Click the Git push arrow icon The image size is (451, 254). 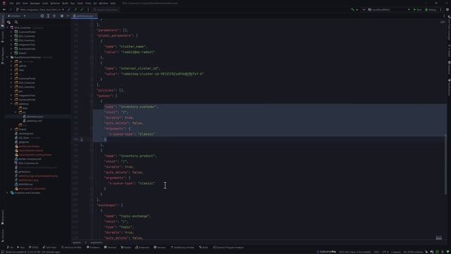pos(75,9)
